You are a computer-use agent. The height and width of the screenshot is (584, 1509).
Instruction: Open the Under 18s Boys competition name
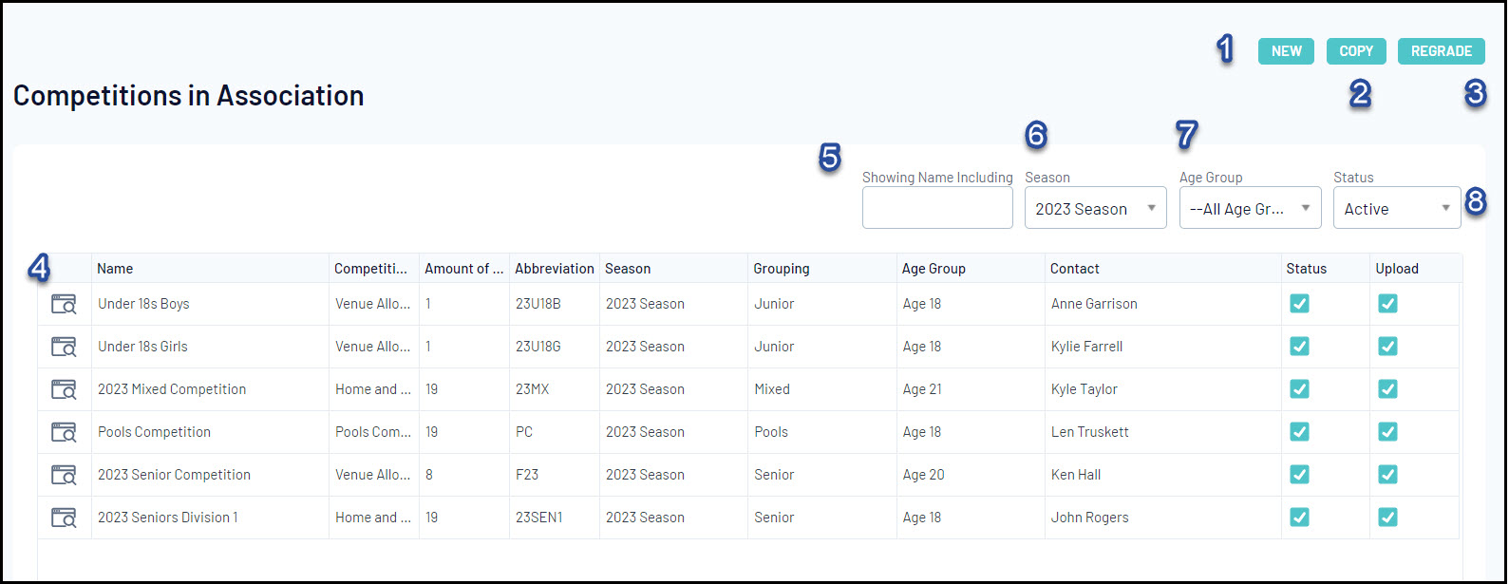[143, 304]
